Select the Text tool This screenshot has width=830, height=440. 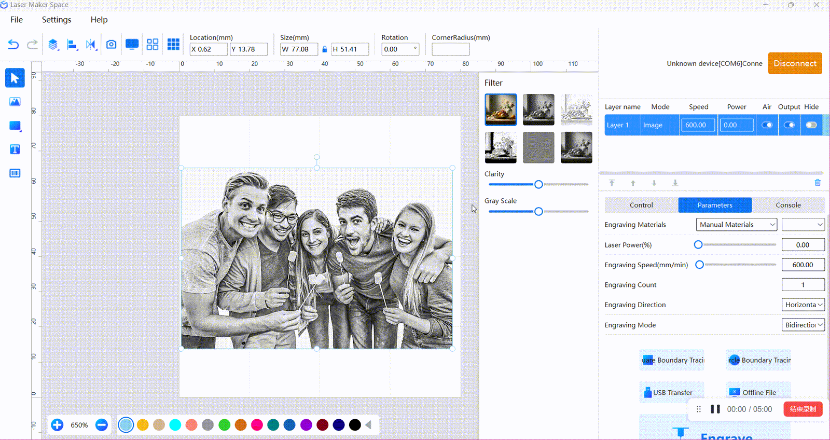15,149
